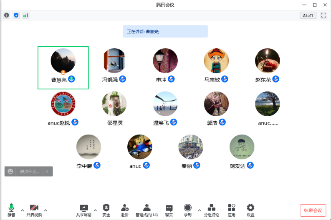Click the blue security shield icon

click(x=16, y=15)
